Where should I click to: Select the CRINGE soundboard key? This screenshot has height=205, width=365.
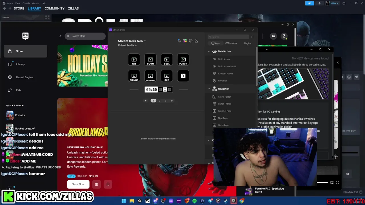pos(134,76)
